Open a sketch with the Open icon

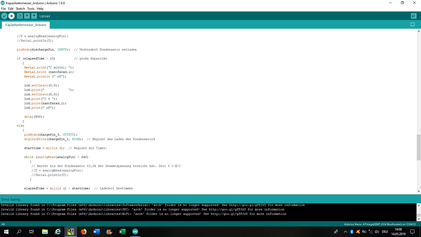[x=27, y=16]
